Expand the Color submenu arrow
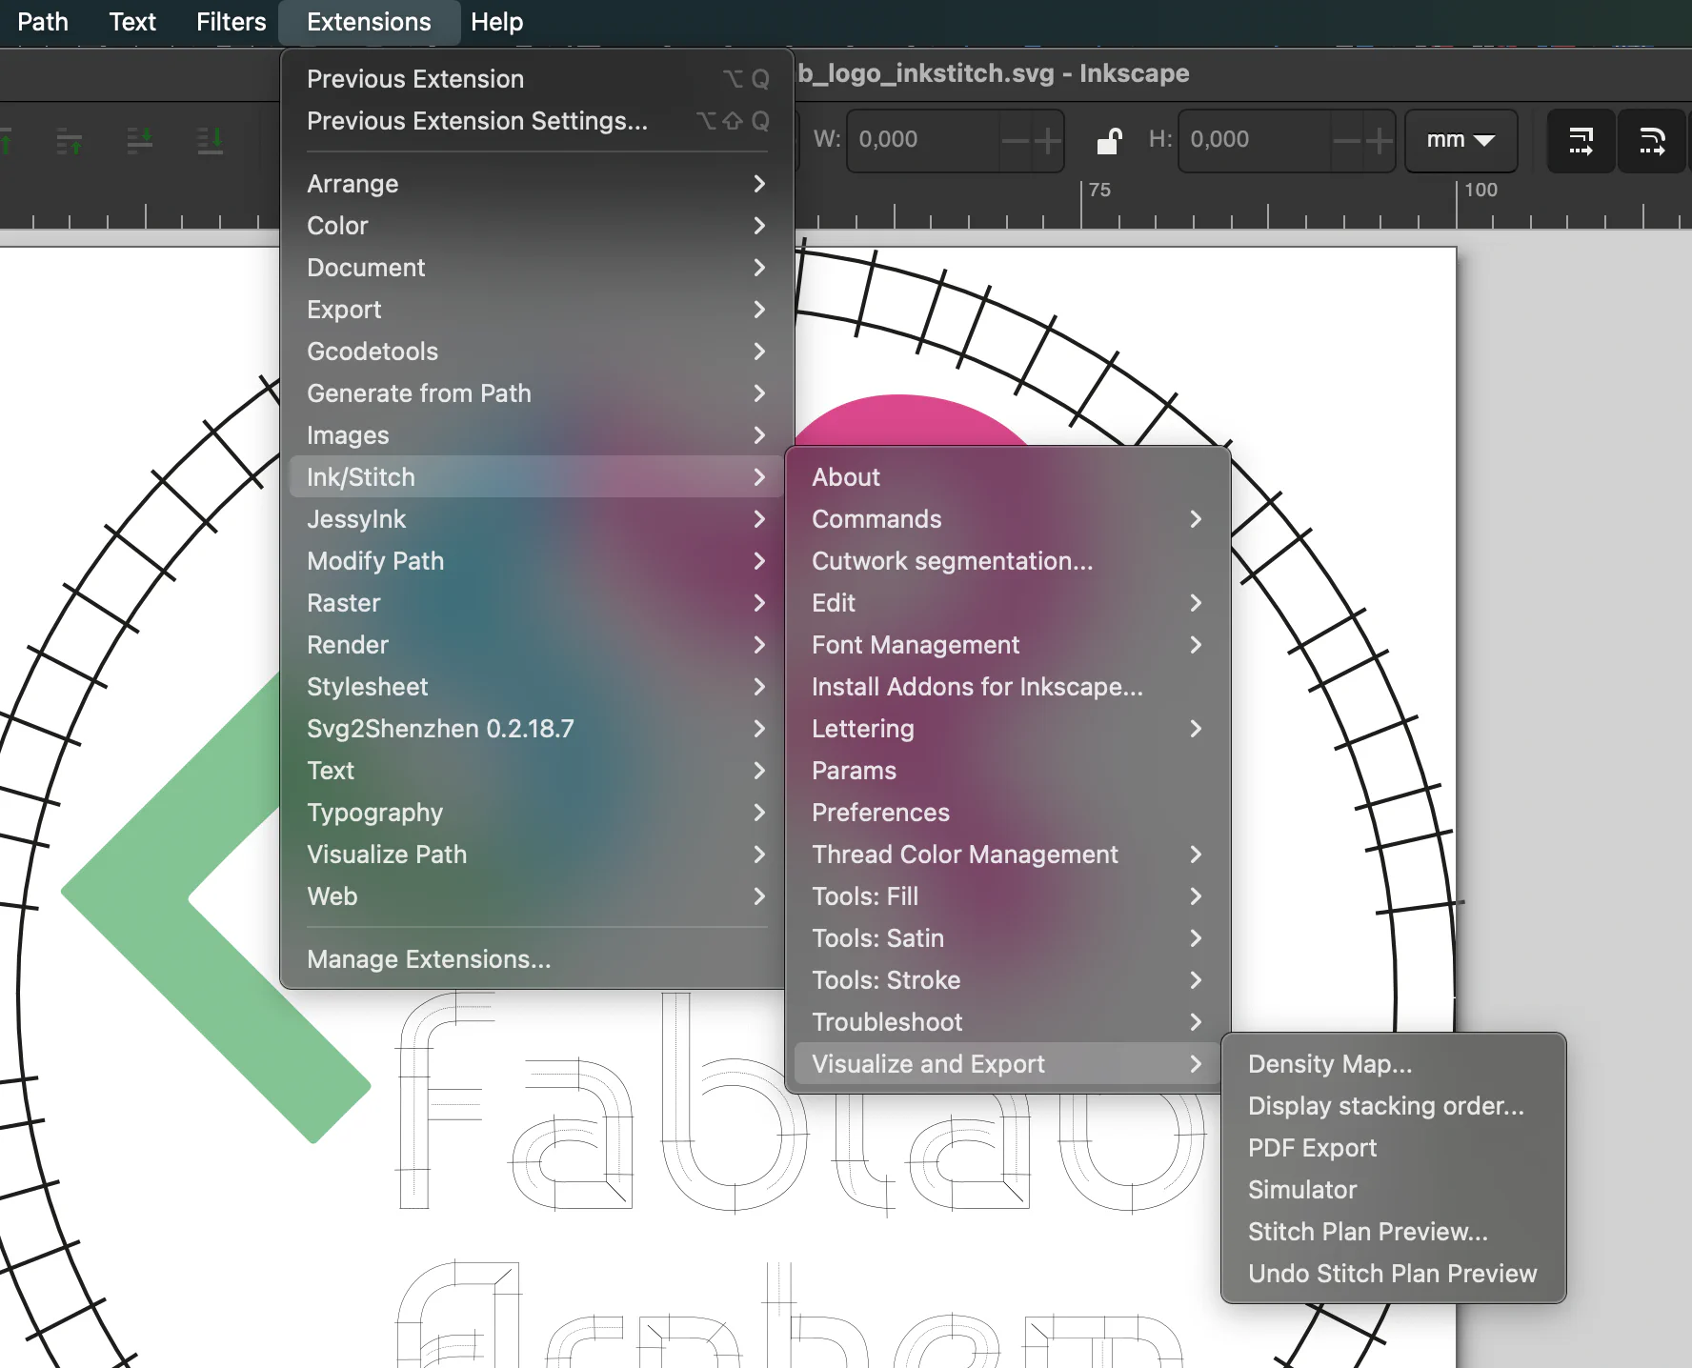The width and height of the screenshot is (1692, 1368). pyautogui.click(x=759, y=226)
